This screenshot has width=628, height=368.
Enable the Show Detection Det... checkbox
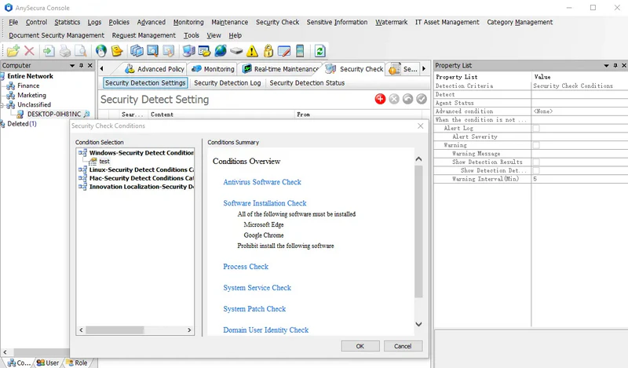click(536, 170)
